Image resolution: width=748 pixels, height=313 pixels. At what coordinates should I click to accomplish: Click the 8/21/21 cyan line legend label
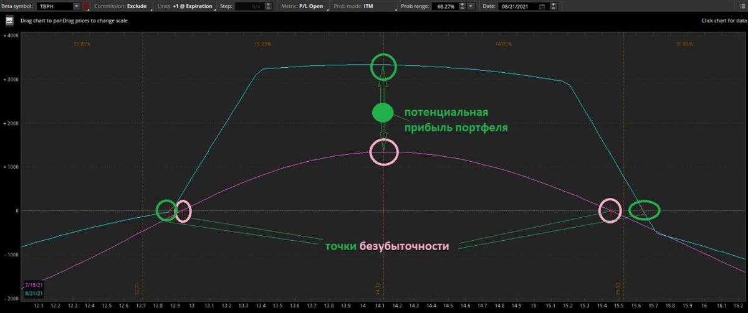[x=32, y=292]
